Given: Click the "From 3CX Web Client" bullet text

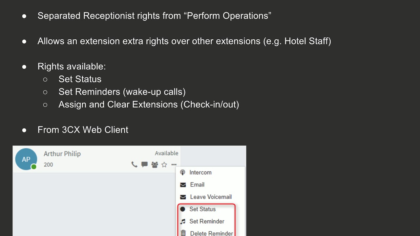Looking at the screenshot, I should click(x=83, y=130).
